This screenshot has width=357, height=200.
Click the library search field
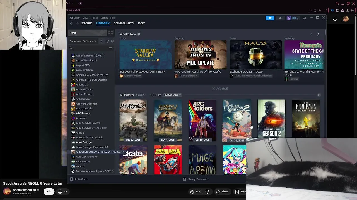[x=89, y=48]
